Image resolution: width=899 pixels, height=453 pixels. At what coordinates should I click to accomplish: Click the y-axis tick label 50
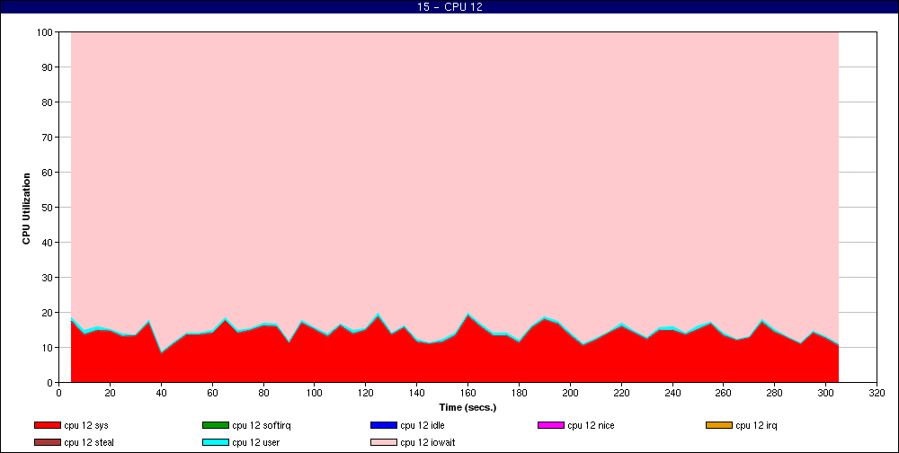(48, 208)
